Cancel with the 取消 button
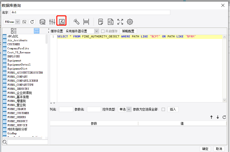 point(219,149)
